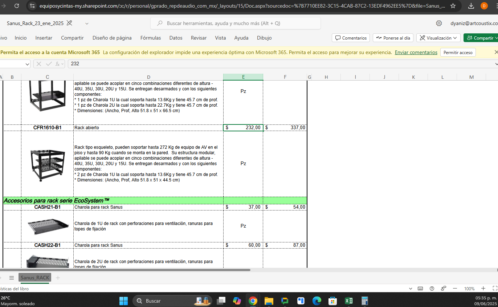Screen dimensions: 498x307
Task: Click the save-status icon beside file name
Action: click(x=69, y=23)
